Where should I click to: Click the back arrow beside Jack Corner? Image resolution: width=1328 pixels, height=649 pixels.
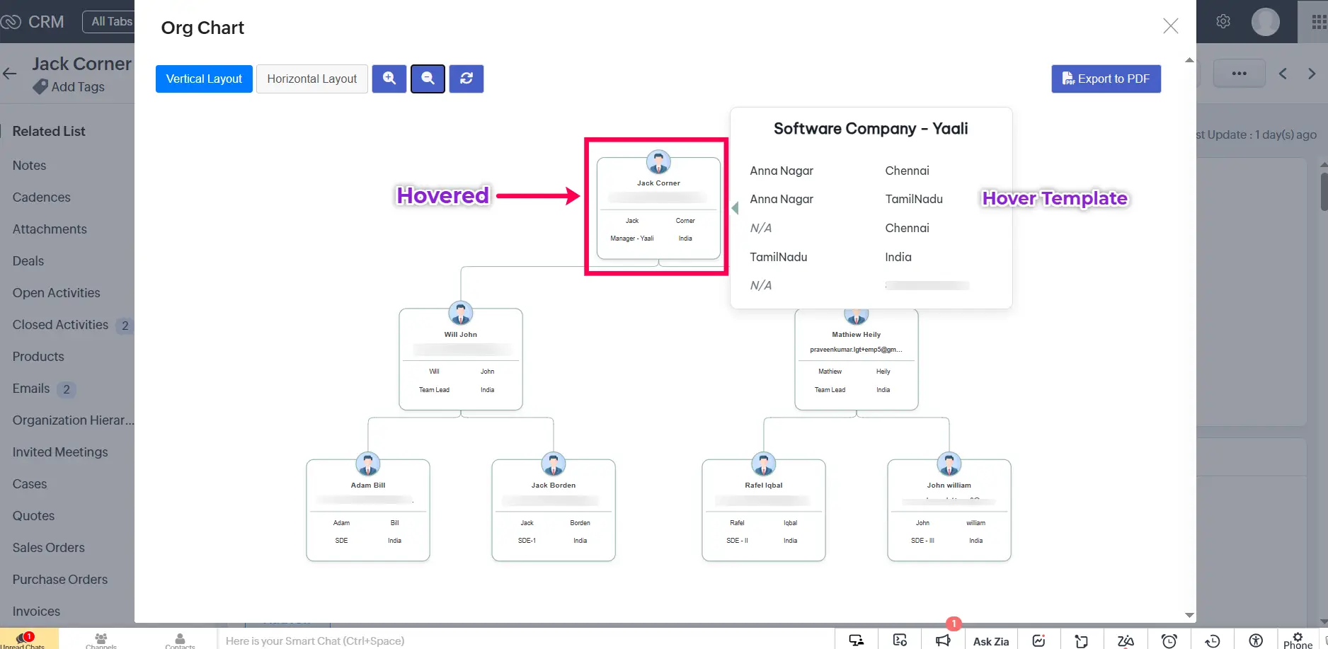[x=10, y=74]
